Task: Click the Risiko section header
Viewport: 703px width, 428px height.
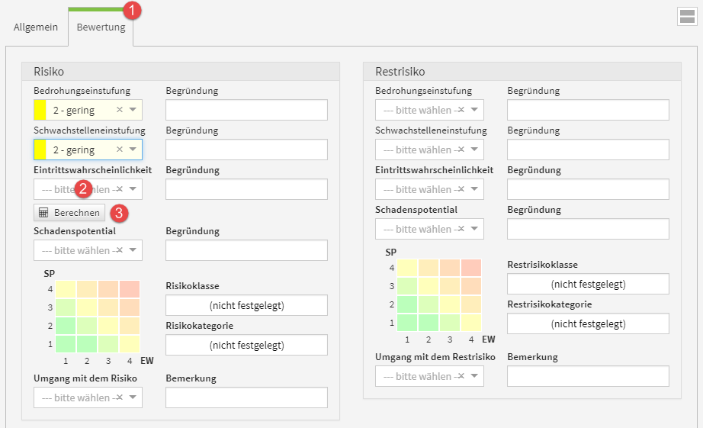Action: [181, 72]
